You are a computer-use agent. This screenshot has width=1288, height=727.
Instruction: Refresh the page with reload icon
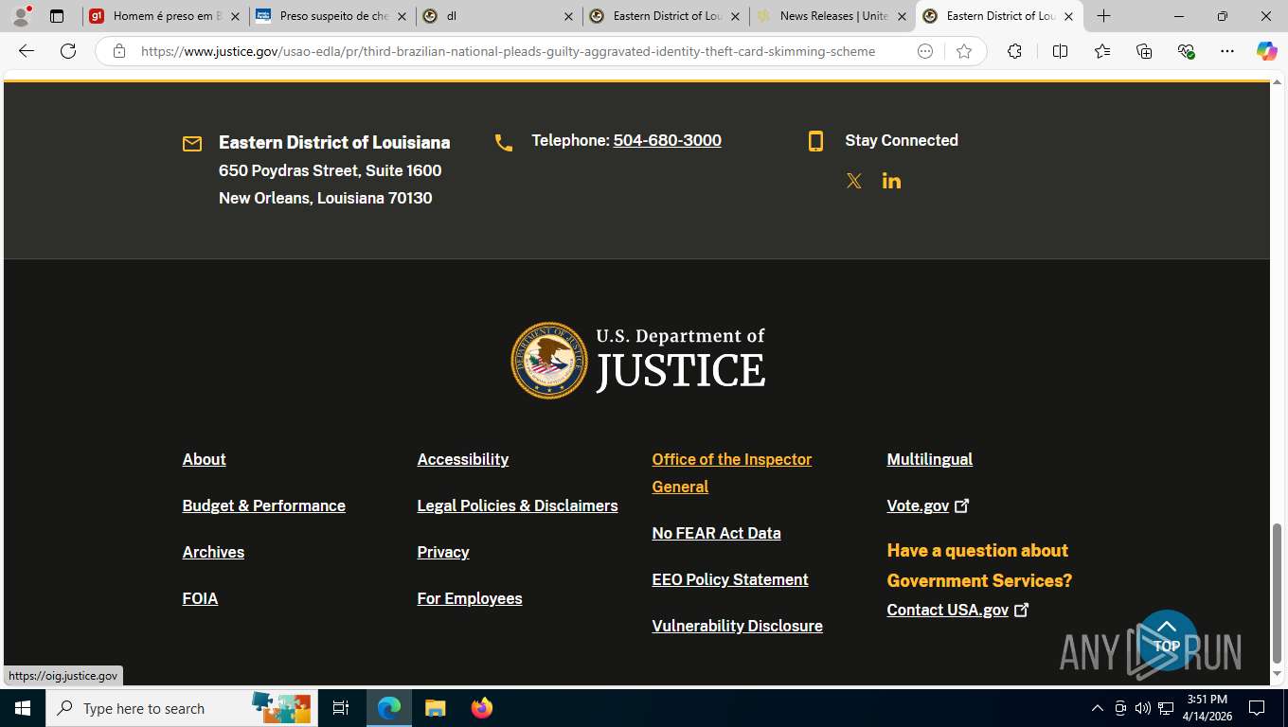point(68,51)
